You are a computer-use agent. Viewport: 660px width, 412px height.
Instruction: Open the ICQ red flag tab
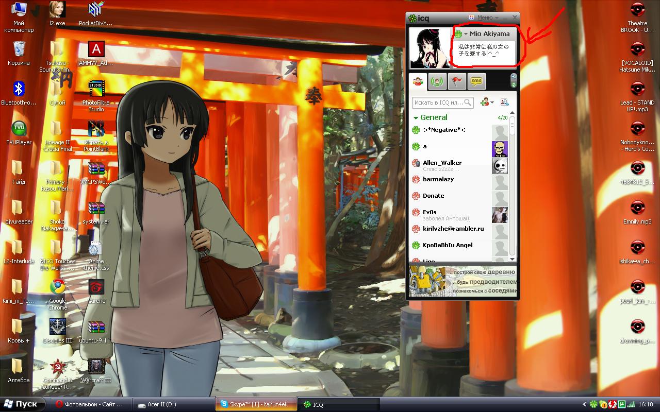457,81
